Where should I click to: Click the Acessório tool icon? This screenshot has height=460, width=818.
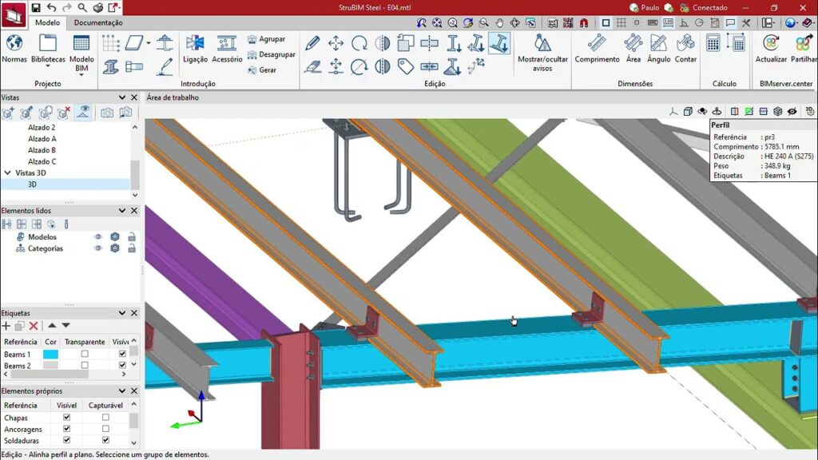click(227, 49)
